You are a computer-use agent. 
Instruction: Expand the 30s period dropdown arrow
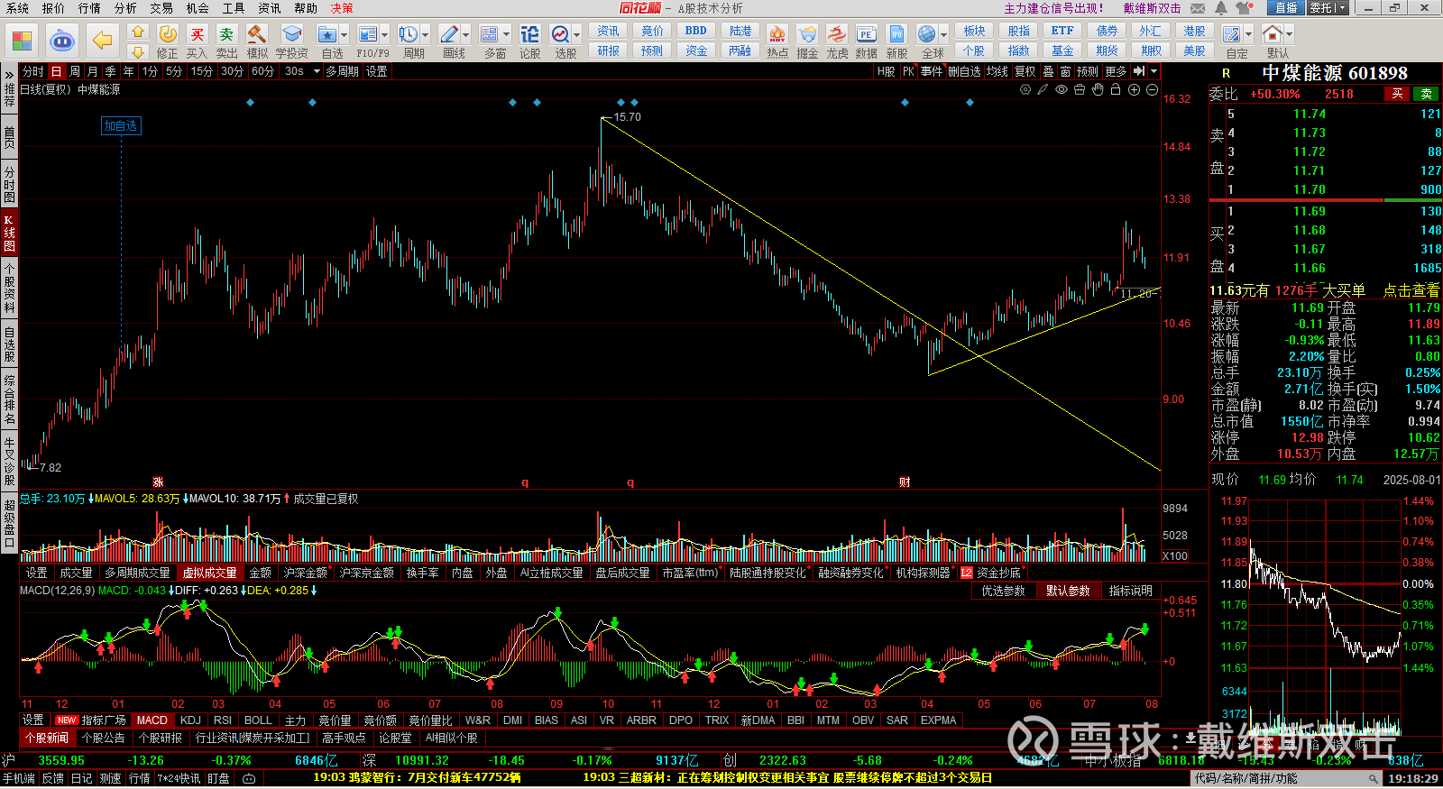(x=317, y=71)
